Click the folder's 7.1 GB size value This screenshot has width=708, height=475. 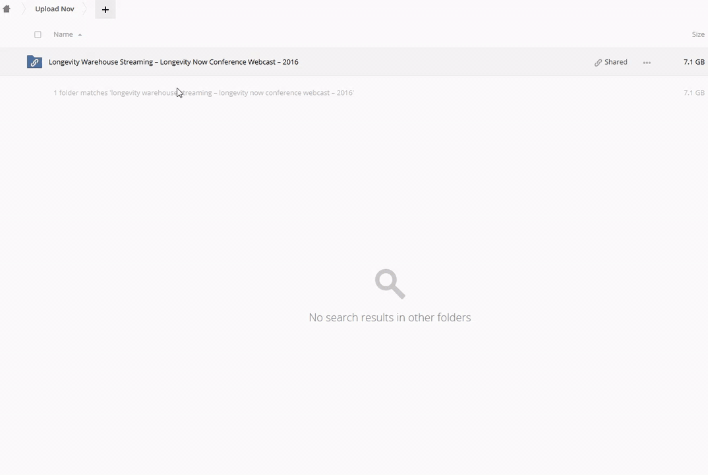(694, 62)
